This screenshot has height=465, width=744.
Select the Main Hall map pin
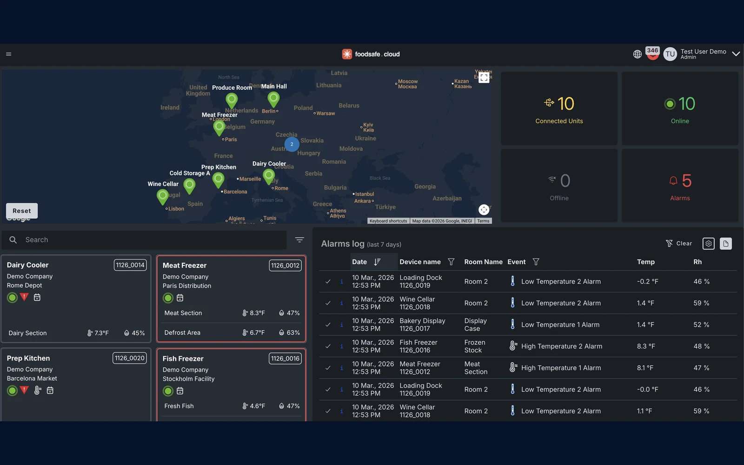[x=273, y=99]
